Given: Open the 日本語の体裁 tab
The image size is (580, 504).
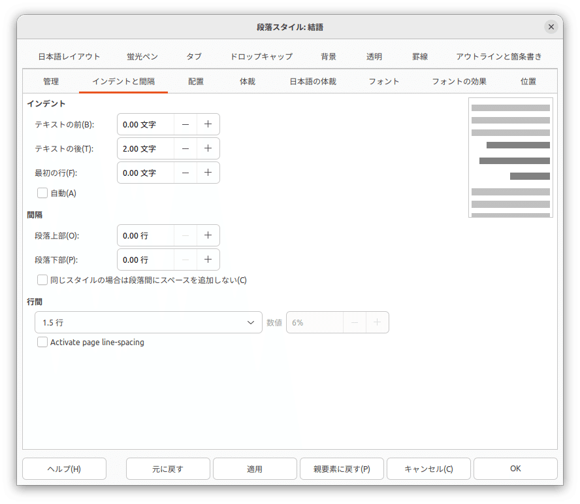Looking at the screenshot, I should tap(313, 82).
